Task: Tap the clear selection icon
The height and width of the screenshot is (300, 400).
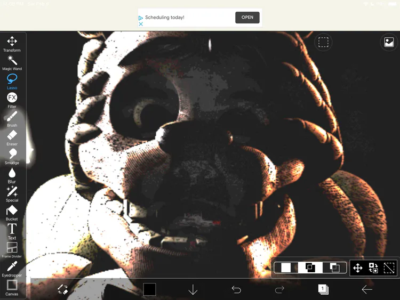Action: point(389,268)
